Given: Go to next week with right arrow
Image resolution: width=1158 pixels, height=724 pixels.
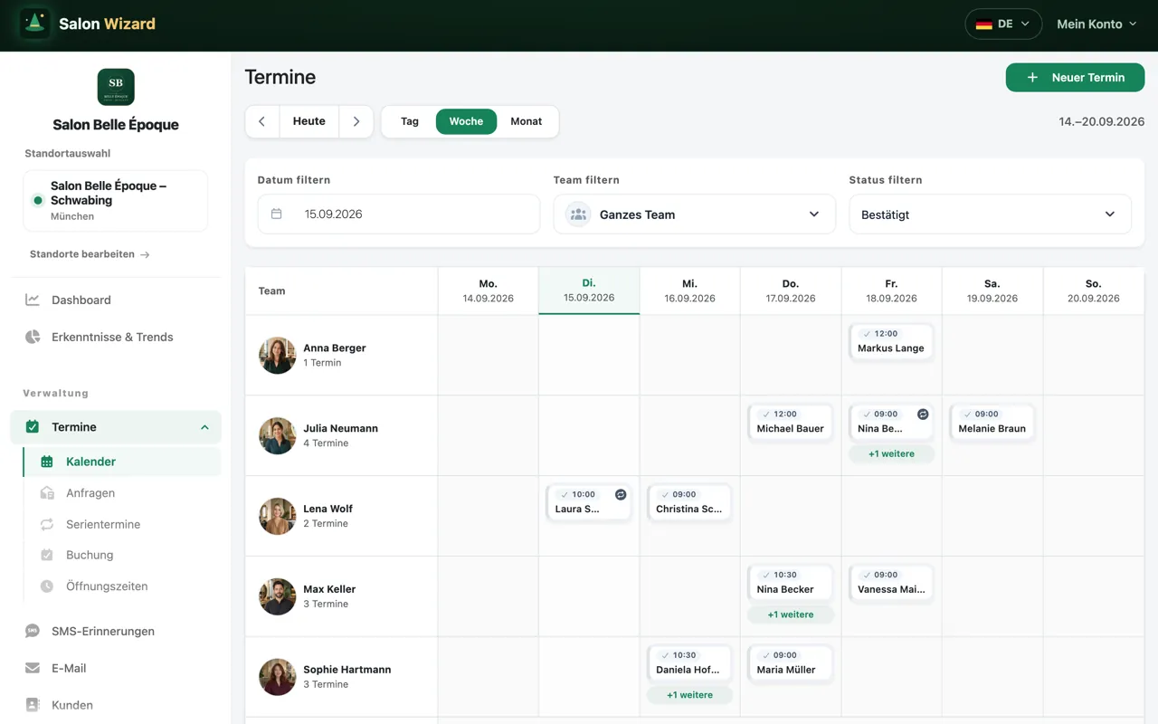Looking at the screenshot, I should [356, 121].
